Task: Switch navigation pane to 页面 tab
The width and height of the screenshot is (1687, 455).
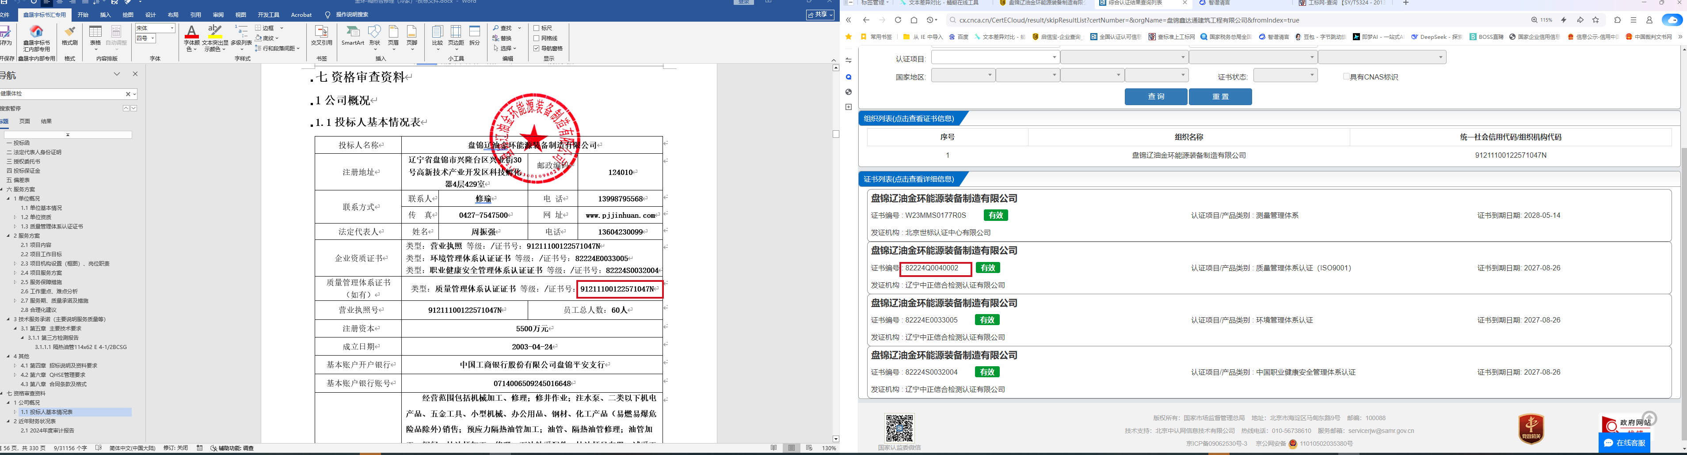Action: pyautogui.click(x=25, y=121)
